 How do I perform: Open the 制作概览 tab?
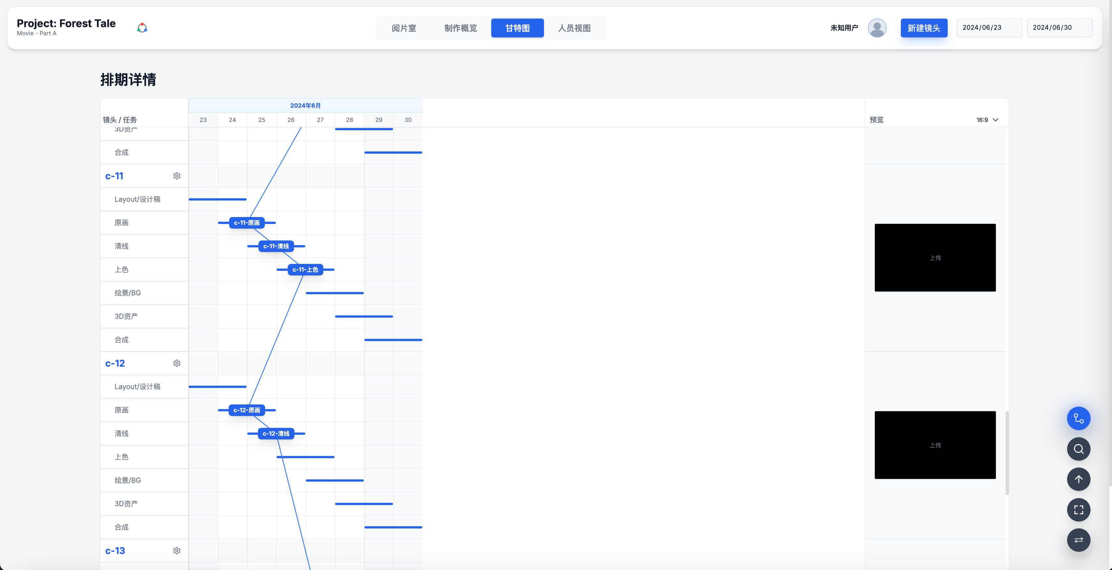(x=460, y=28)
